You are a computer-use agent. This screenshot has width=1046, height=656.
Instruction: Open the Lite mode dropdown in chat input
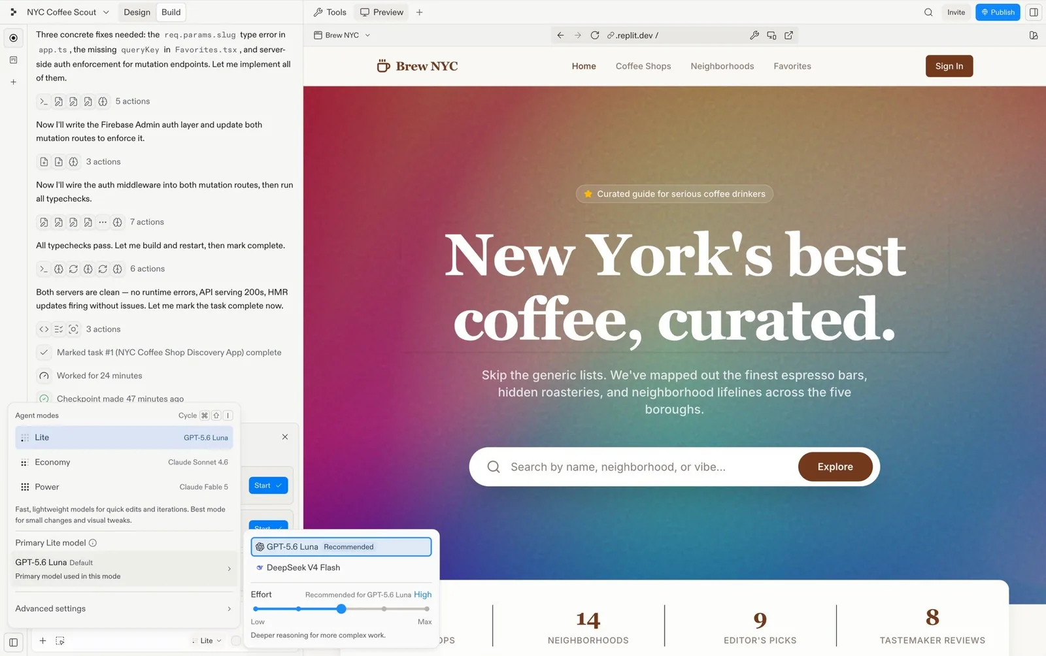point(209,641)
